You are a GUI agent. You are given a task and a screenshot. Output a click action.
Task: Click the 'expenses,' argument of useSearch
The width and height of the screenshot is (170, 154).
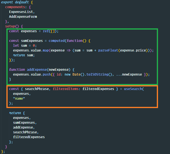[x=22, y=94]
